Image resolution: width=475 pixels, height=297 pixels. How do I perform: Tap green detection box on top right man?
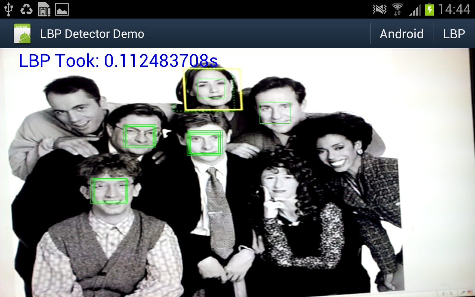[275, 113]
